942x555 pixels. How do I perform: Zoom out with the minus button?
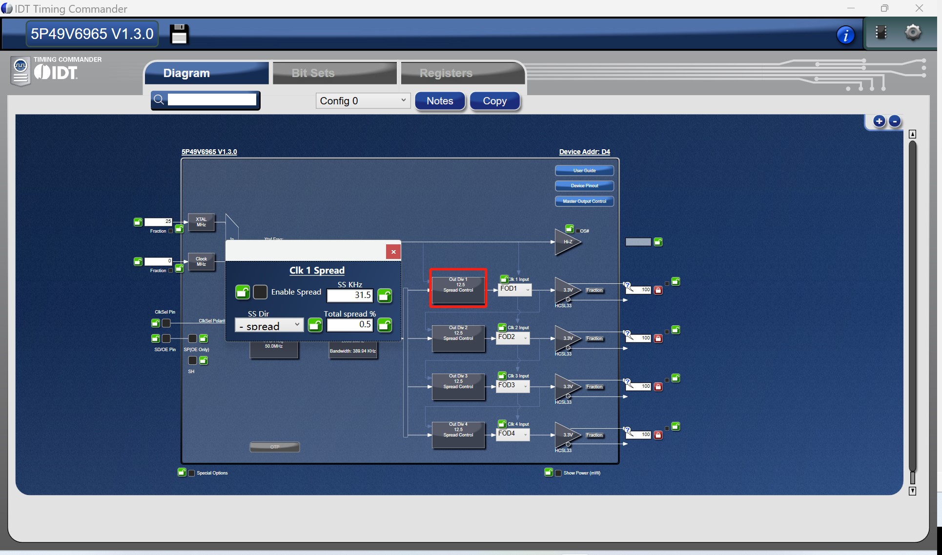895,121
